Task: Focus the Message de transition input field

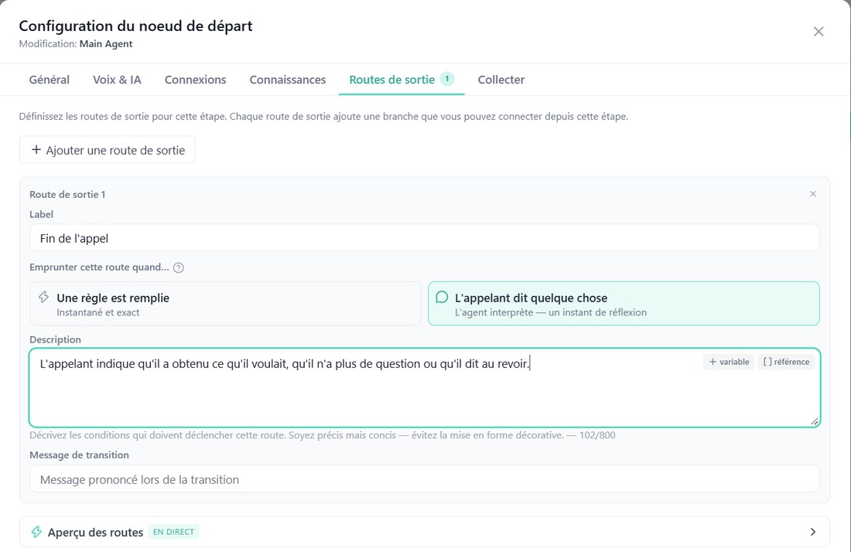Action: point(425,479)
